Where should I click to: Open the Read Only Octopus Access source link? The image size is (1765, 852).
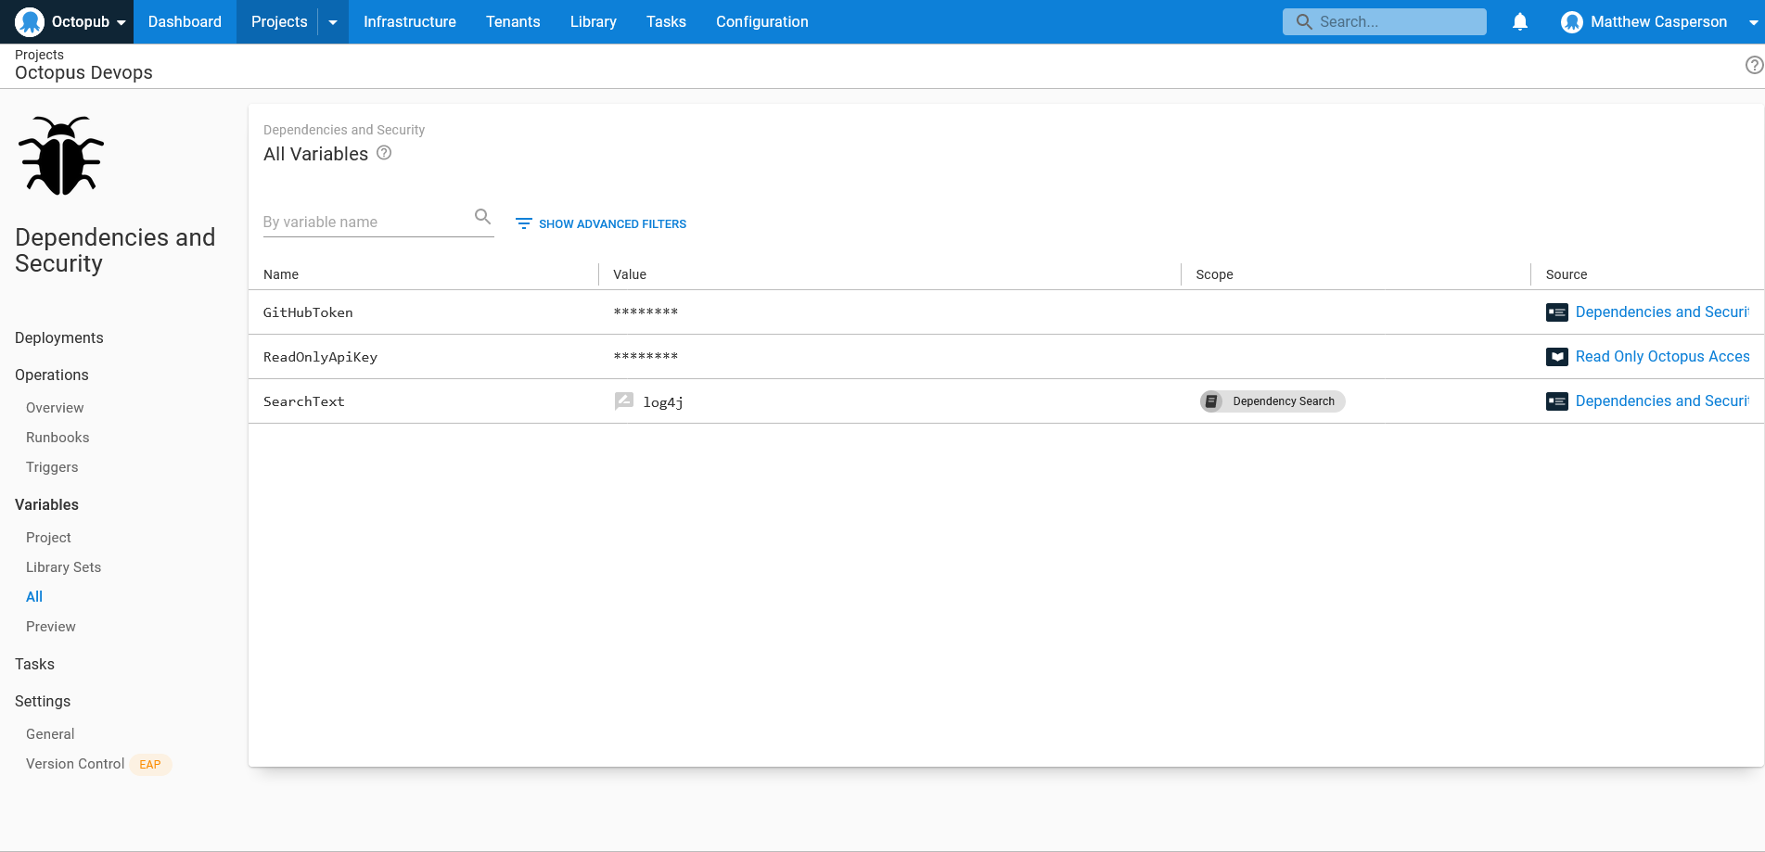[x=1661, y=357]
